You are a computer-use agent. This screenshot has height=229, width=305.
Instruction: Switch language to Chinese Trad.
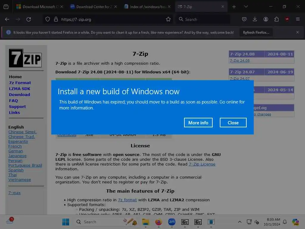(21, 137)
